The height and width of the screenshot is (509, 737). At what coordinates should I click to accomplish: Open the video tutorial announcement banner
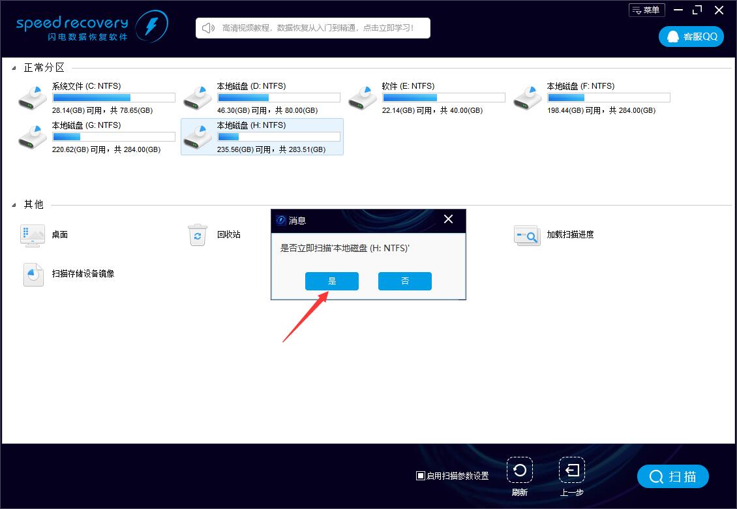[313, 28]
